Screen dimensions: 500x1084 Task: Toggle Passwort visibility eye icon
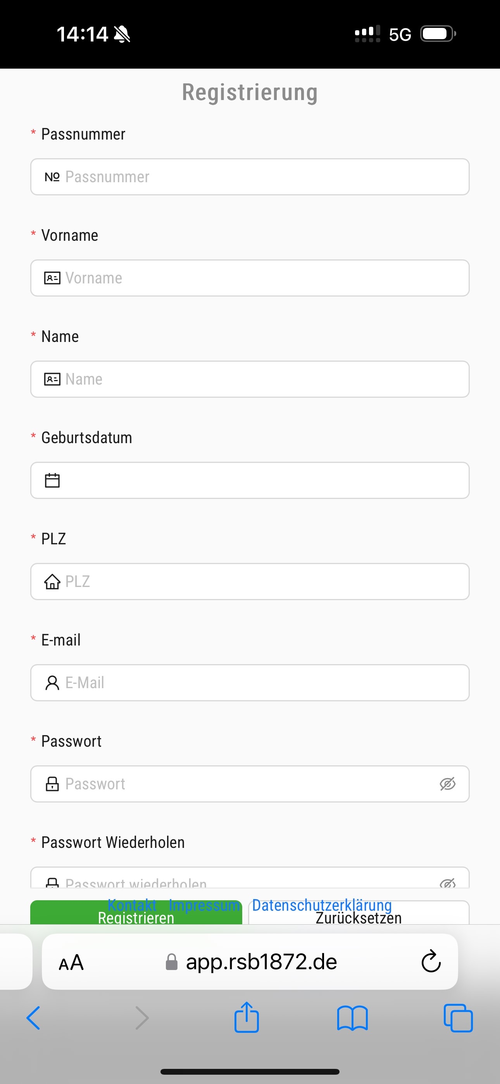point(447,784)
